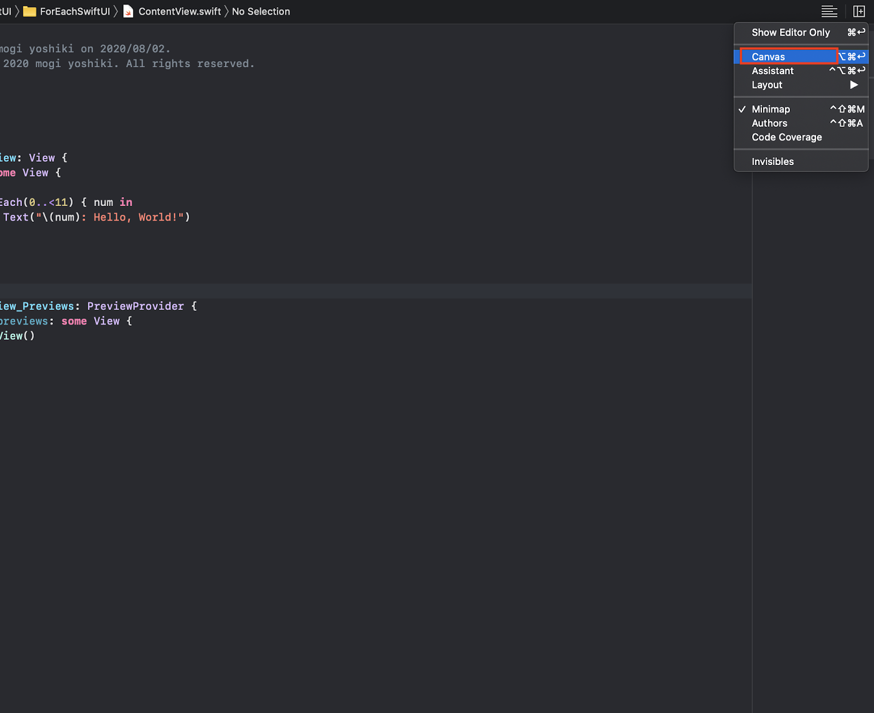Click the Add Editor split icon

click(859, 11)
